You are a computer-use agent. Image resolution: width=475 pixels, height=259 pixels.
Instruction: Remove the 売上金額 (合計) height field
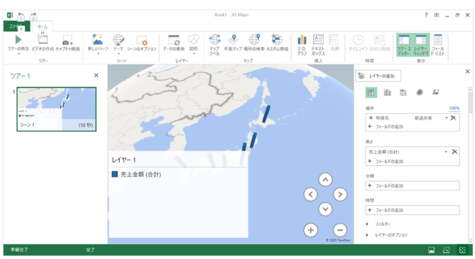[455, 152]
